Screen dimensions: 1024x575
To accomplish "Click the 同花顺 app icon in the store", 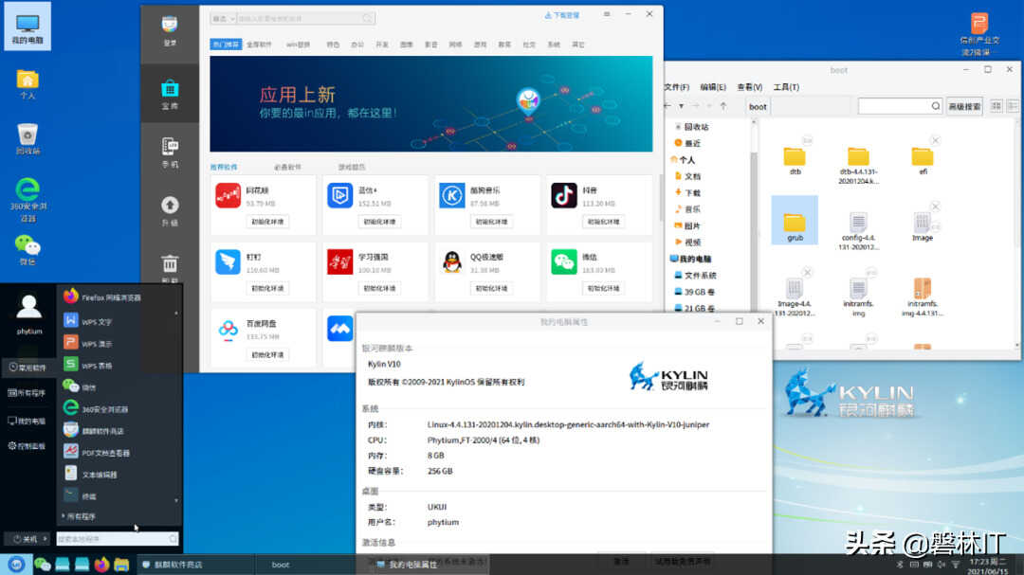I will 228,195.
